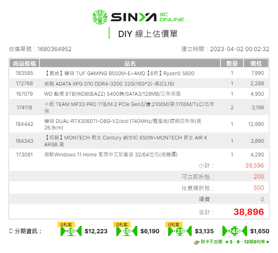
Task: Click the 價格 column header
Action: [256, 63]
